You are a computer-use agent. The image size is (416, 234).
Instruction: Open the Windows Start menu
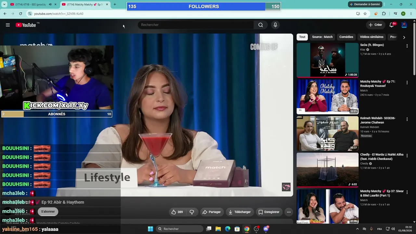click(x=150, y=229)
